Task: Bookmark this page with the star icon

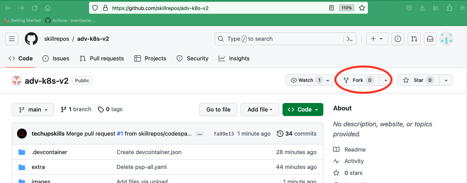Action: tap(362, 8)
